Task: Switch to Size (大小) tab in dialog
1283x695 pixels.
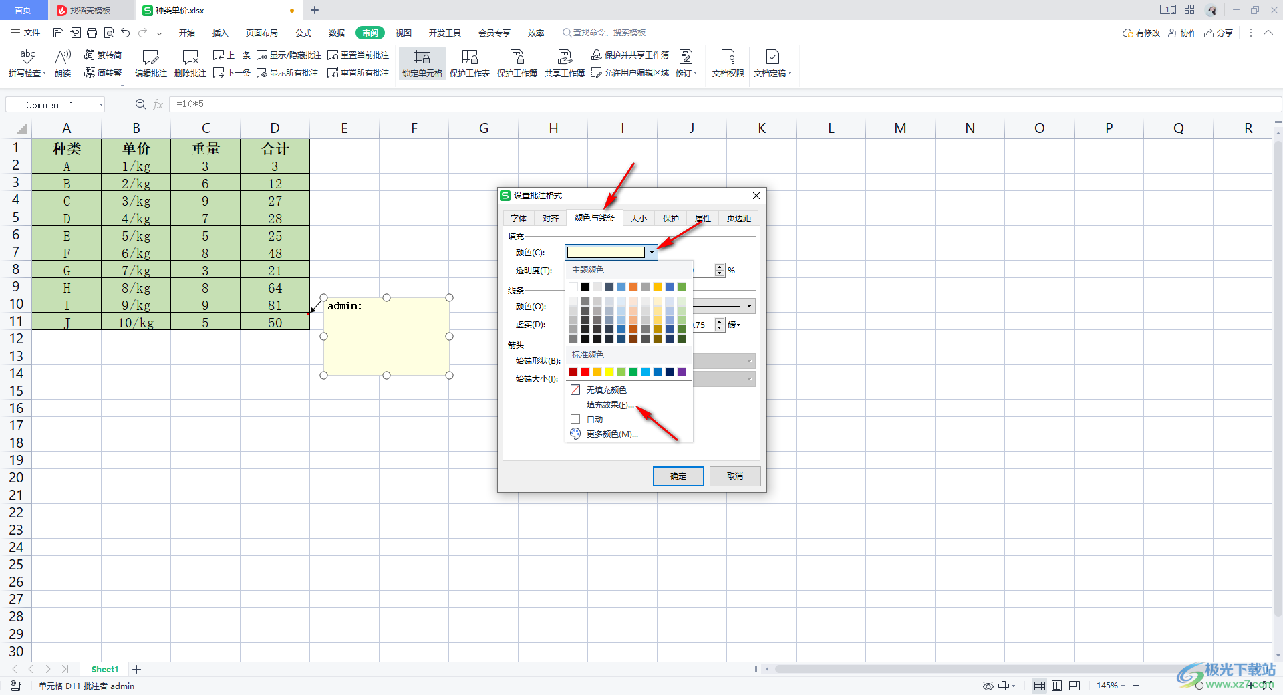Action: [639, 218]
